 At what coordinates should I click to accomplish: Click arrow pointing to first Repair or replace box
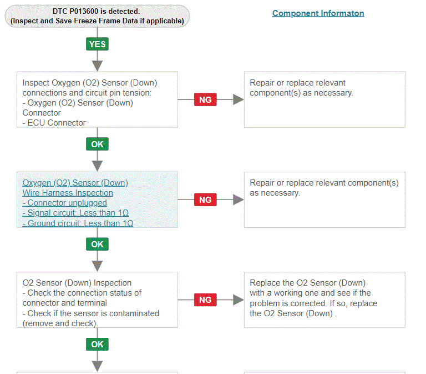tap(239, 99)
